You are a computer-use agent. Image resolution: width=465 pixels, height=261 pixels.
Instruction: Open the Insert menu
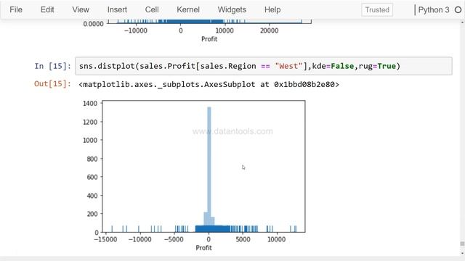117,9
